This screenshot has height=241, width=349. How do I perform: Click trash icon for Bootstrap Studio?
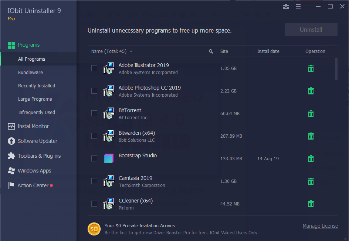click(311, 159)
